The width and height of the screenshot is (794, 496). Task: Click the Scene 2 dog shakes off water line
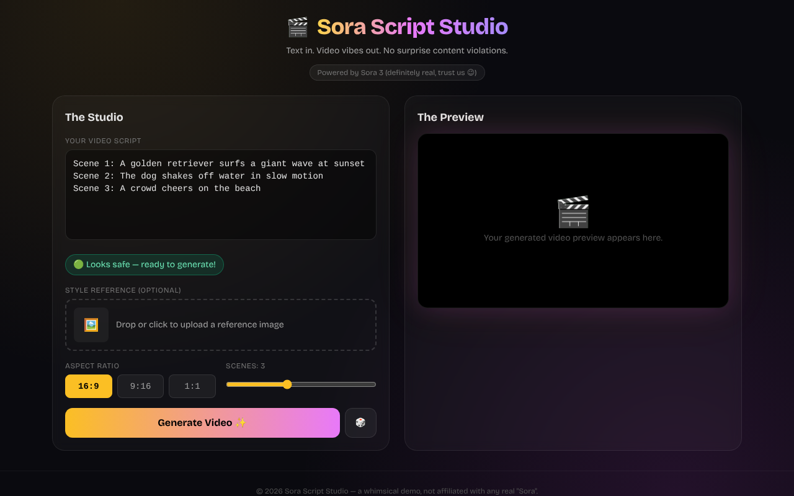pyautogui.click(x=198, y=176)
